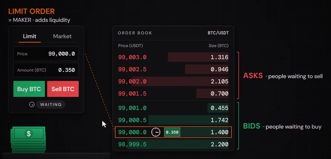
Task: Click the clock icon beside WAITING
Action: [32, 105]
